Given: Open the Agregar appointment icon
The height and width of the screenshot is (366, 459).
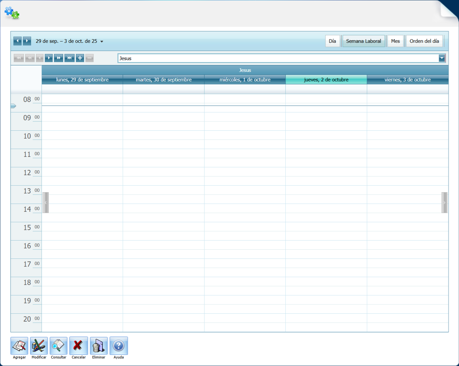Looking at the screenshot, I should pos(19,346).
